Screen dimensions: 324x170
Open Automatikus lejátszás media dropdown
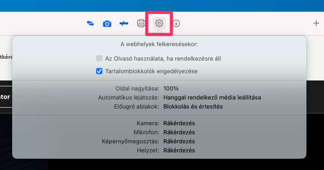(x=212, y=97)
